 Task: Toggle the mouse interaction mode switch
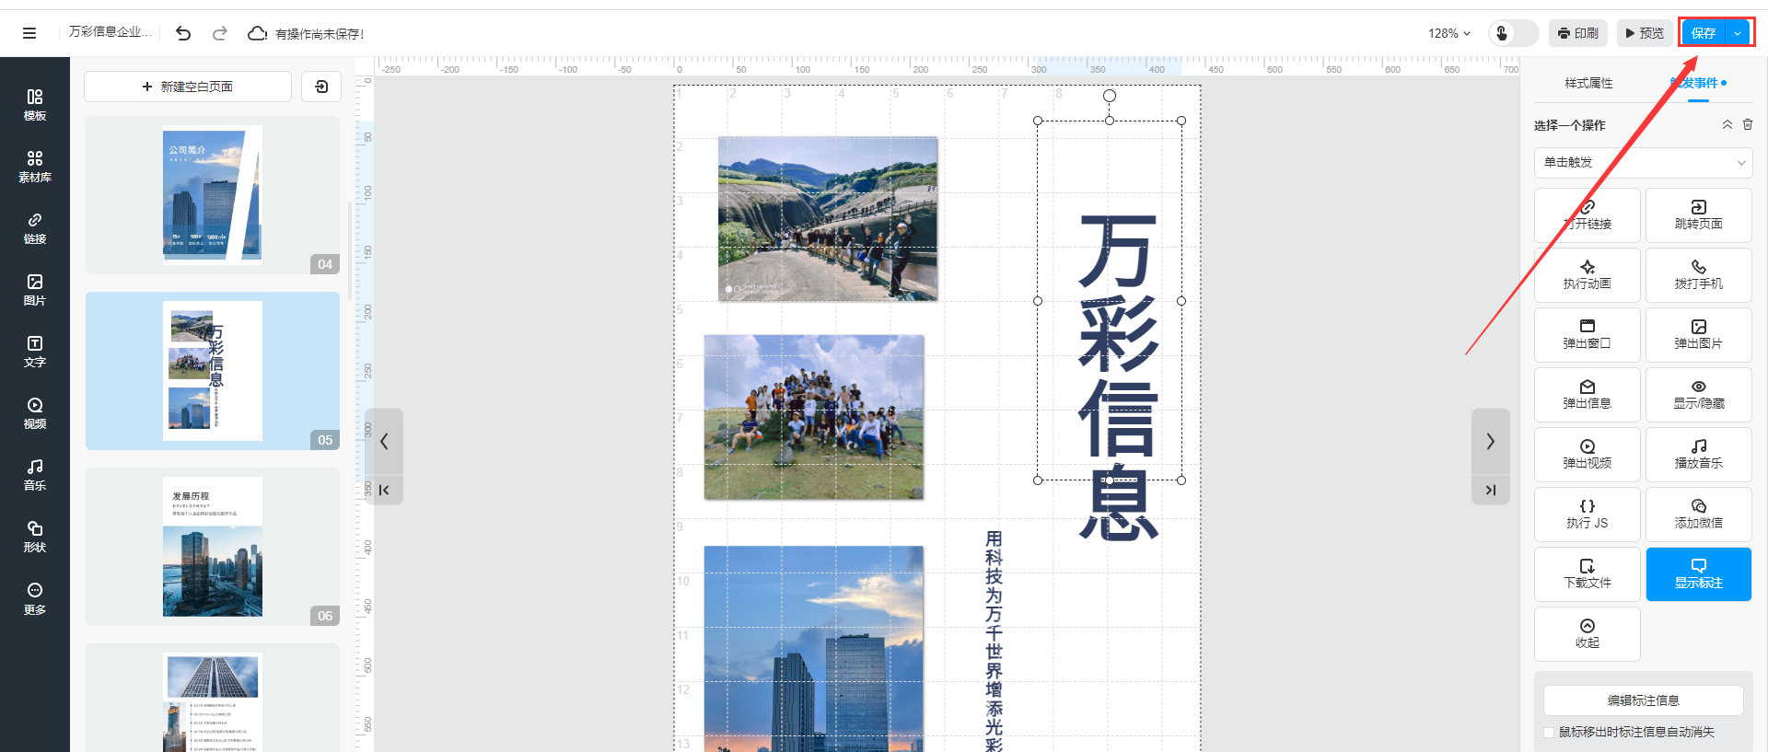click(1513, 33)
